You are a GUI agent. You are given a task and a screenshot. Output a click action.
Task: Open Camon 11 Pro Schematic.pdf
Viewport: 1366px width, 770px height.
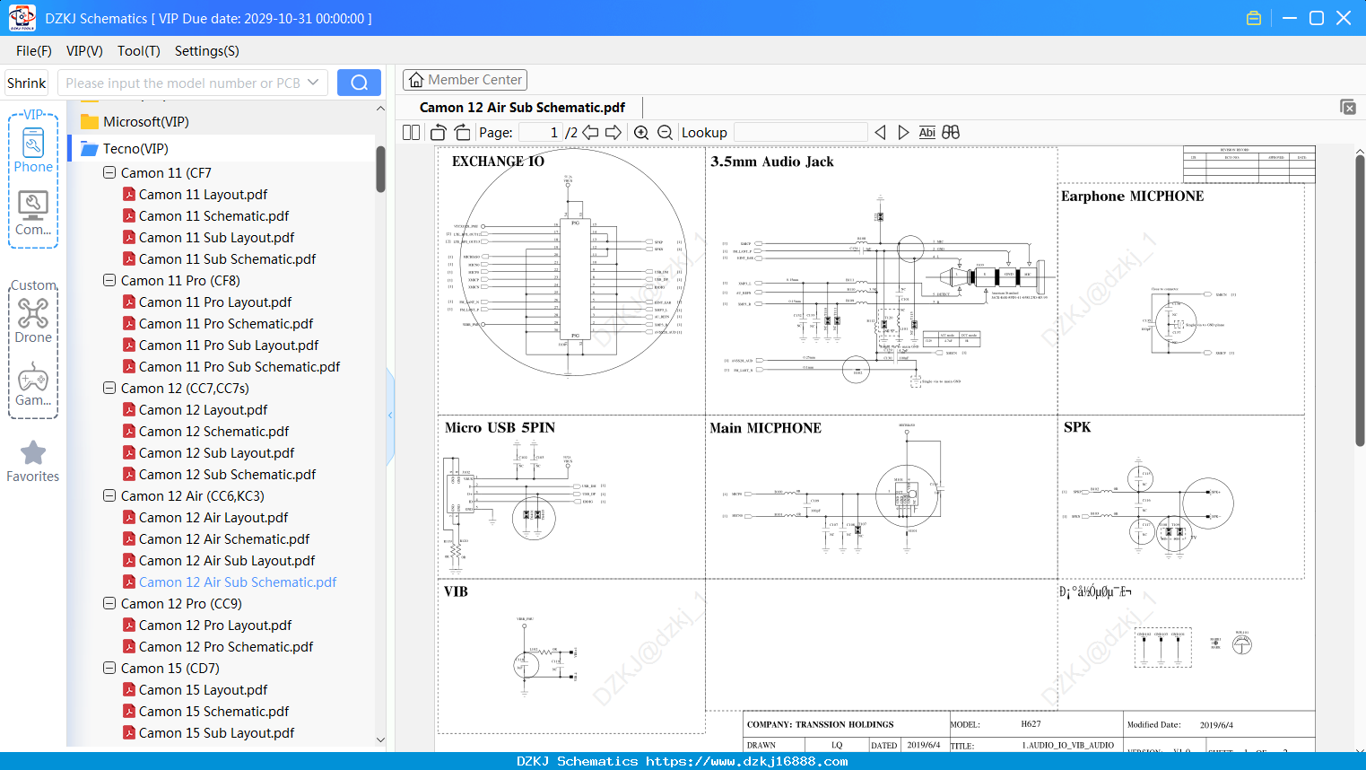pyautogui.click(x=226, y=323)
